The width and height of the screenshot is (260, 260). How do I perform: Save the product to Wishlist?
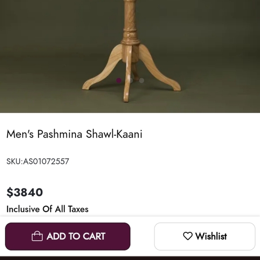[204, 236]
